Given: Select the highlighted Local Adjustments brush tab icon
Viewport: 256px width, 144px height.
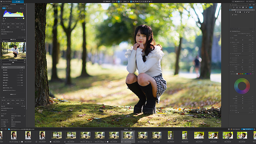Looking at the screenshot, I should point(251,7).
